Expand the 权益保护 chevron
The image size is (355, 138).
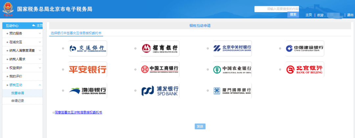pos(40,68)
